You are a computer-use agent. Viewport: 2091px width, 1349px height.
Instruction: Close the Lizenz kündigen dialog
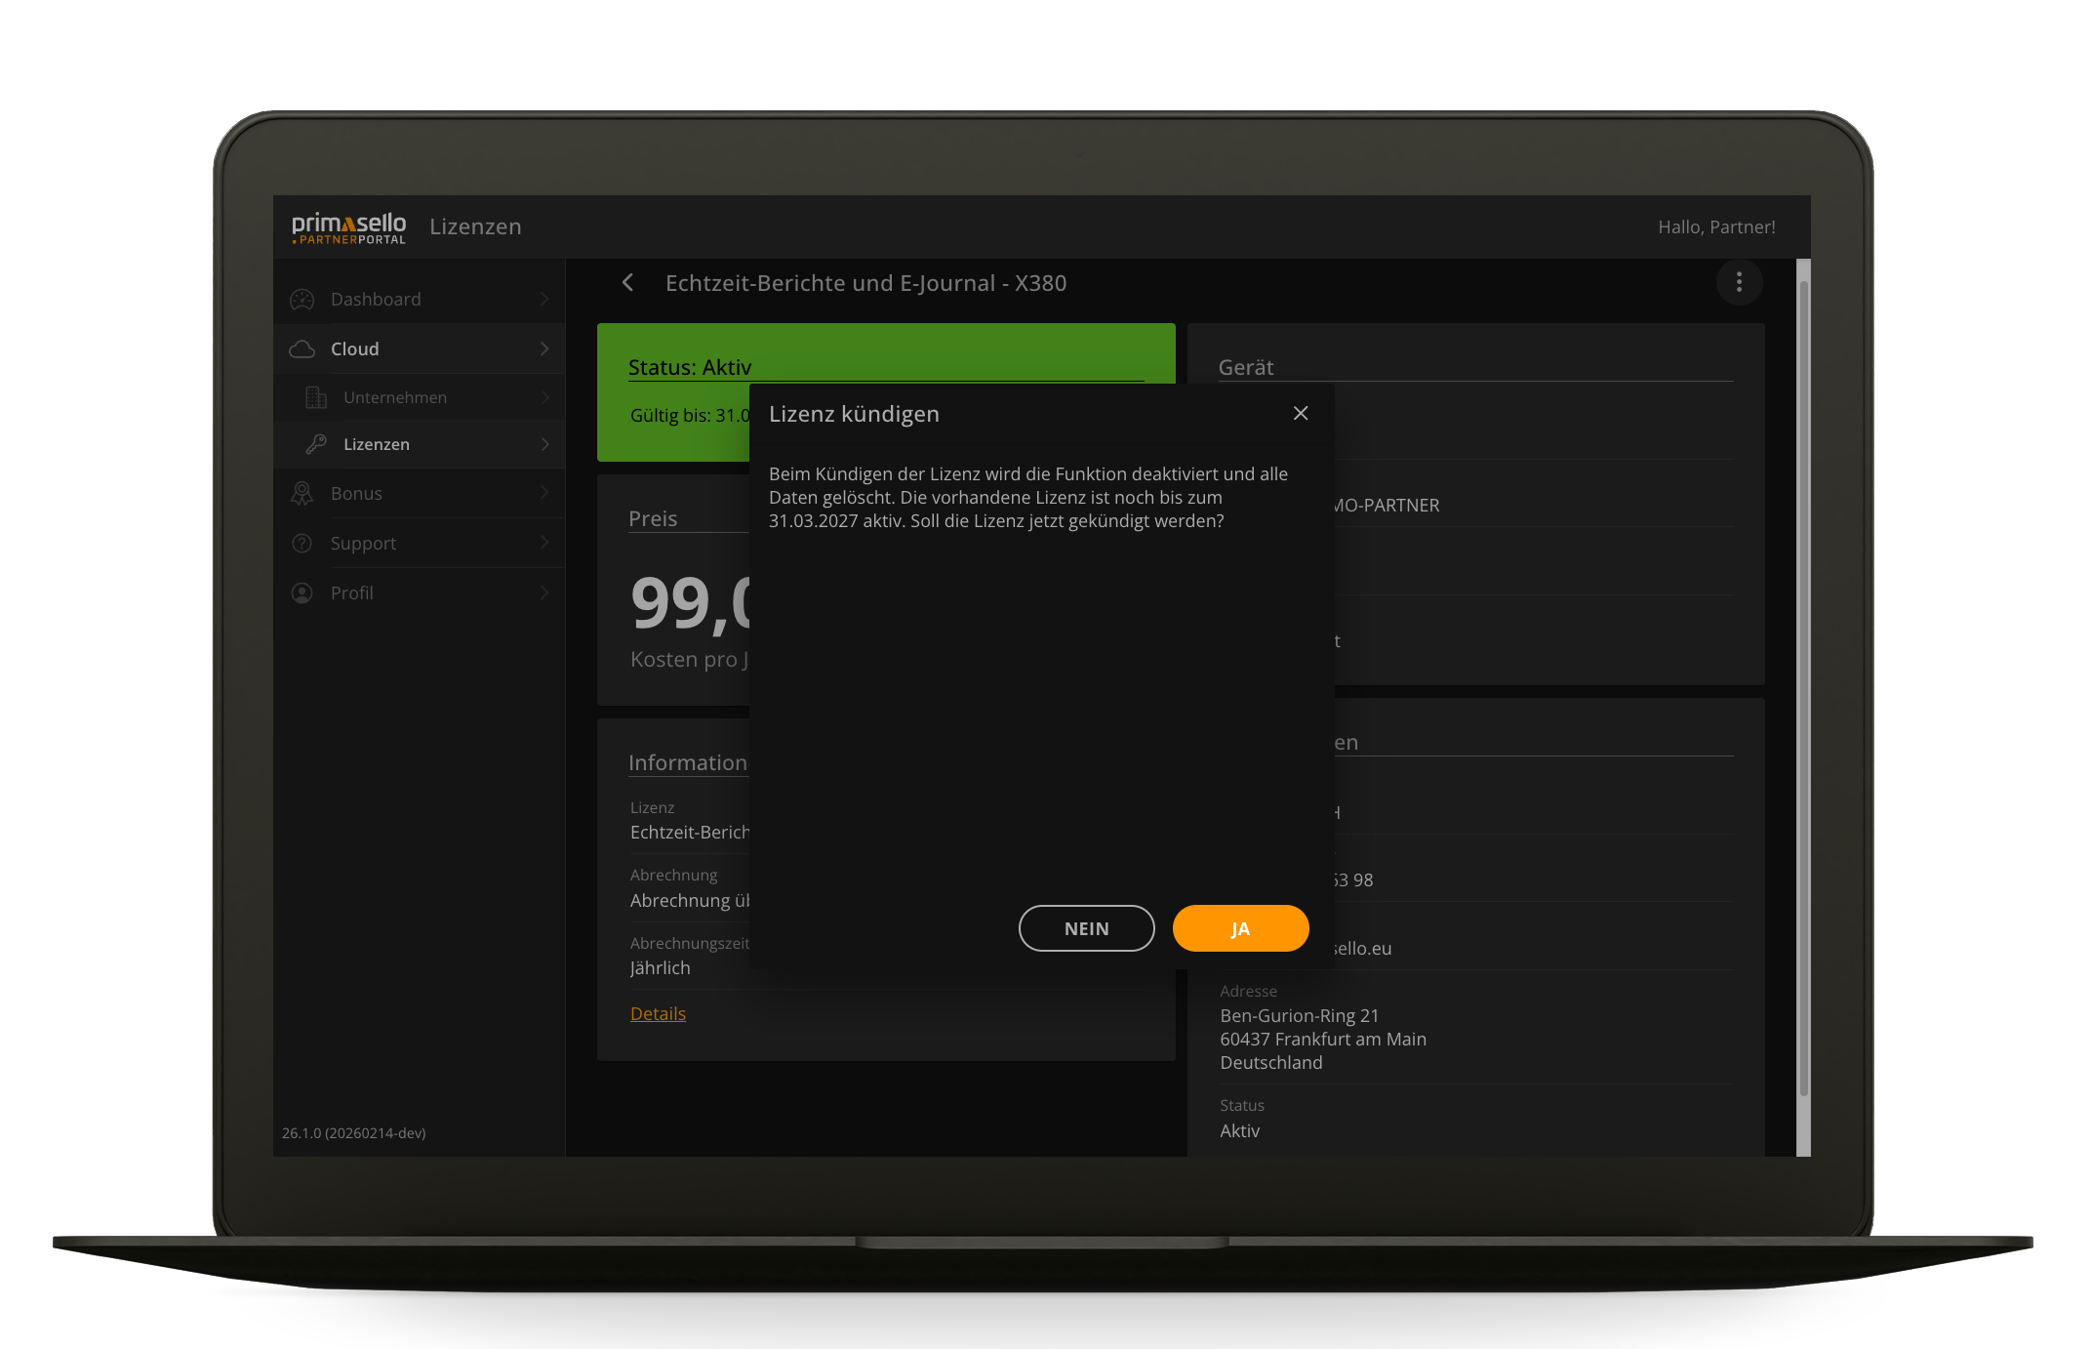[1300, 414]
